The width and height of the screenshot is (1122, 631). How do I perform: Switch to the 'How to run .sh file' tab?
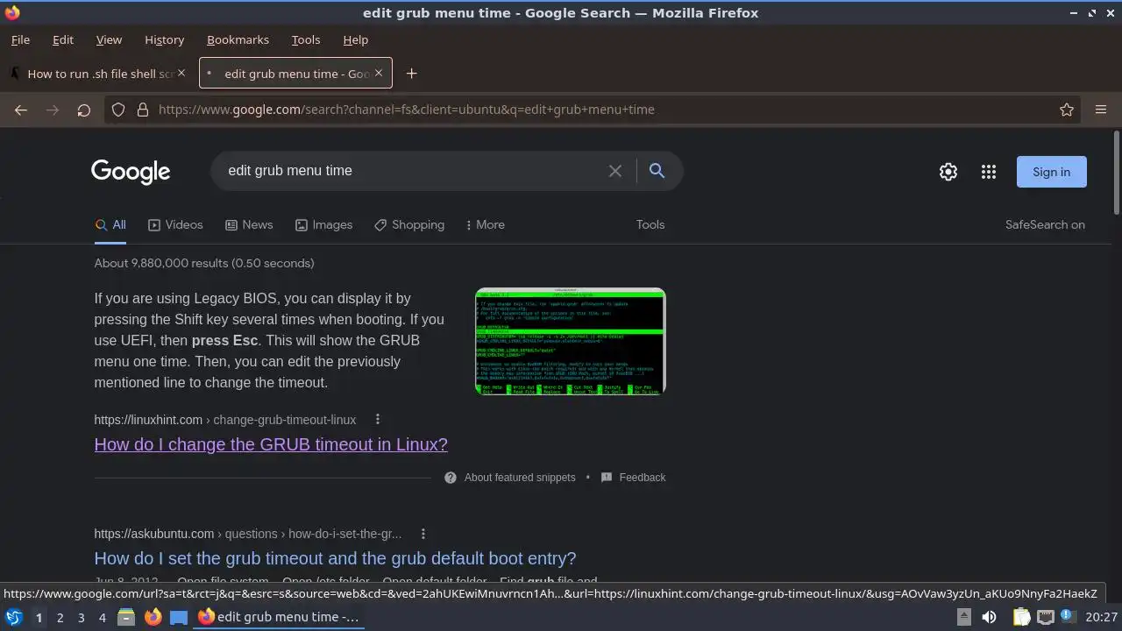pos(98,74)
